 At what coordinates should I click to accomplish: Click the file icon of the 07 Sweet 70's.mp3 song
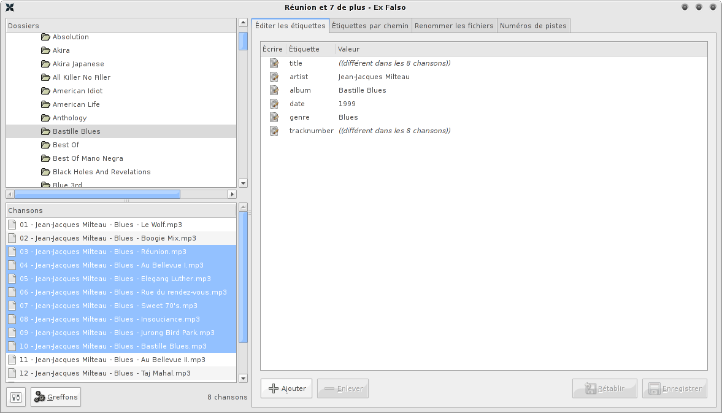tap(12, 306)
